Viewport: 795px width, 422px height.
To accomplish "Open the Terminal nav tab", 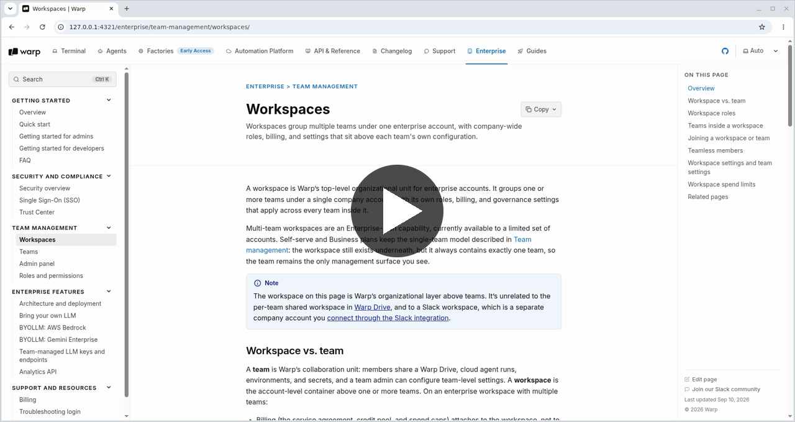I will (69, 51).
